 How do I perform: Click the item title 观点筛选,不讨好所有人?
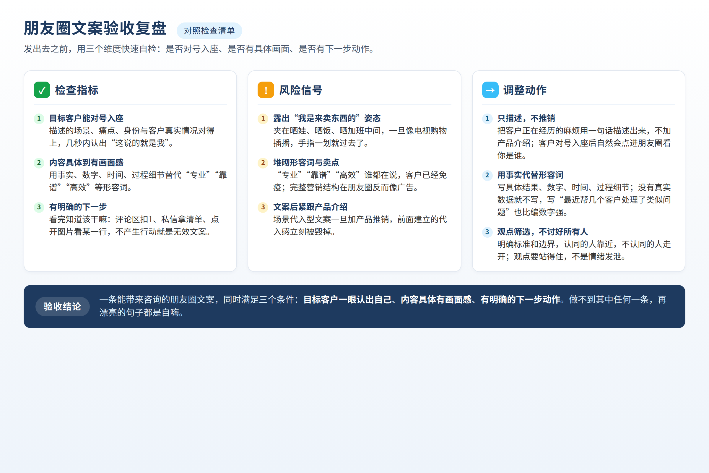[543, 232]
